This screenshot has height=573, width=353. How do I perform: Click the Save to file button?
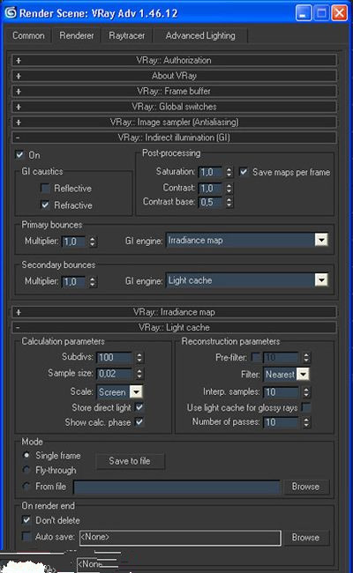click(130, 461)
